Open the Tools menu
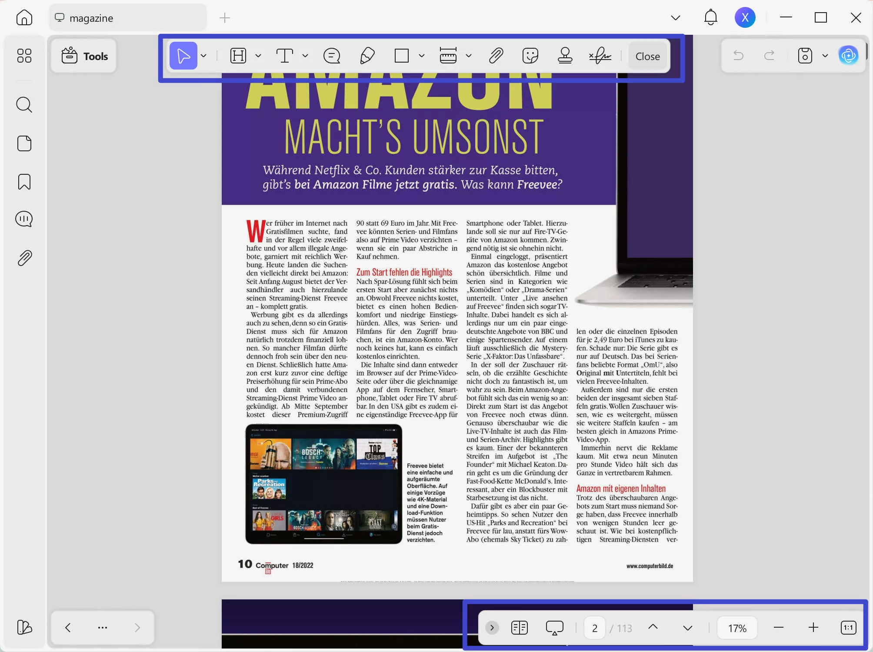873x652 pixels. coord(84,56)
